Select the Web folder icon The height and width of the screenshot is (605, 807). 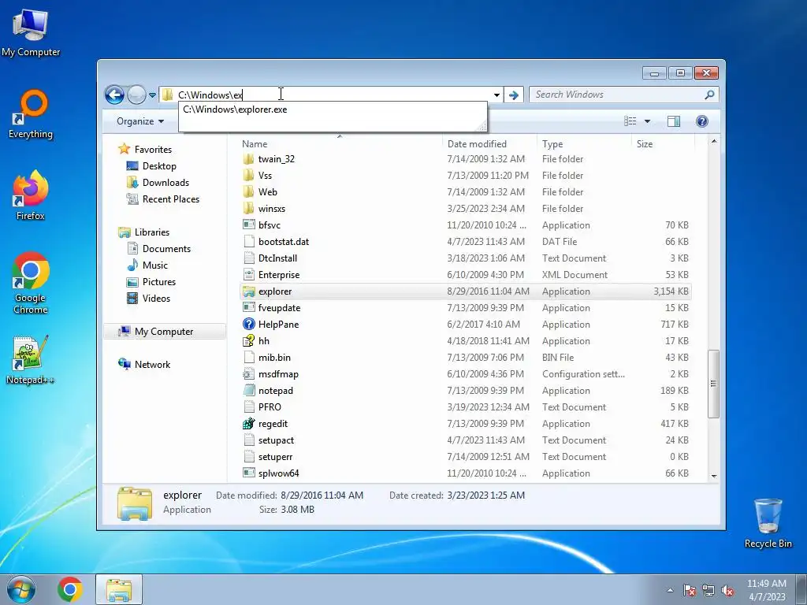pos(248,192)
